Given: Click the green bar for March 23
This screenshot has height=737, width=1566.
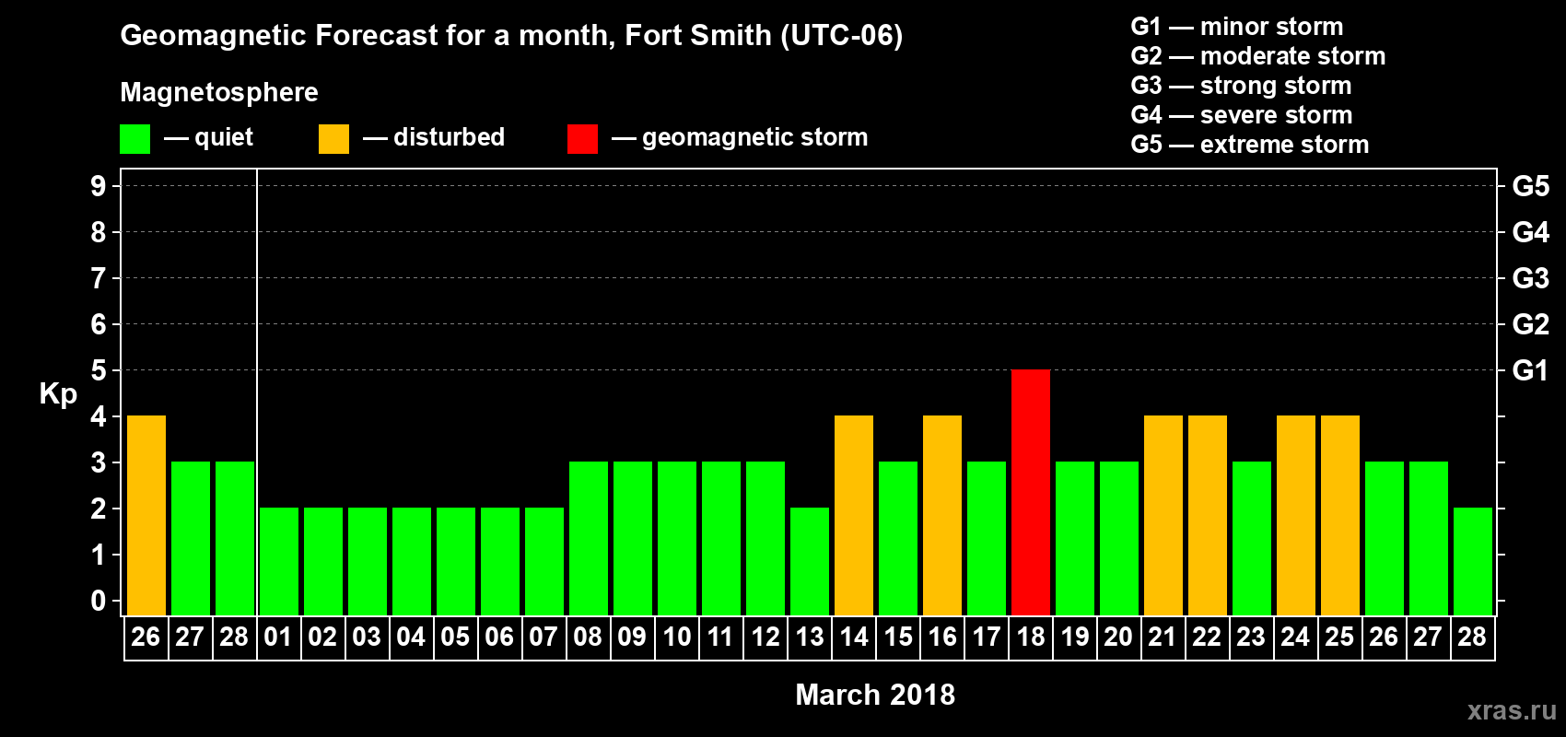Looking at the screenshot, I should click(1252, 538).
